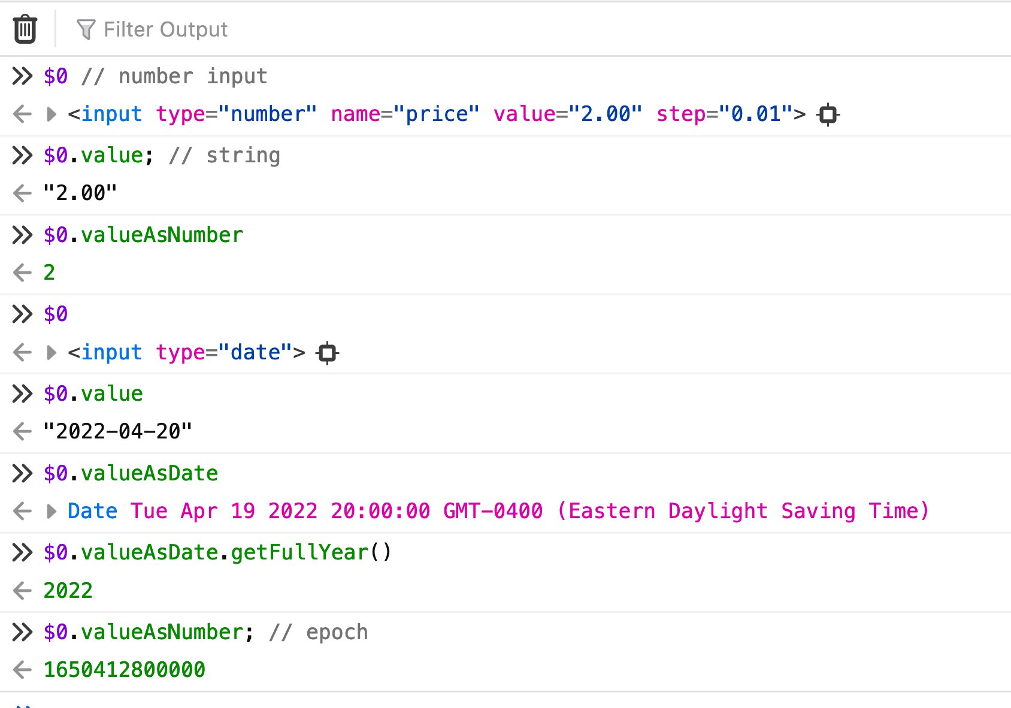The height and width of the screenshot is (708, 1011).
Task: Click the prompt chevron beside $0.valueAsNumber
Action: pyautogui.click(x=22, y=235)
